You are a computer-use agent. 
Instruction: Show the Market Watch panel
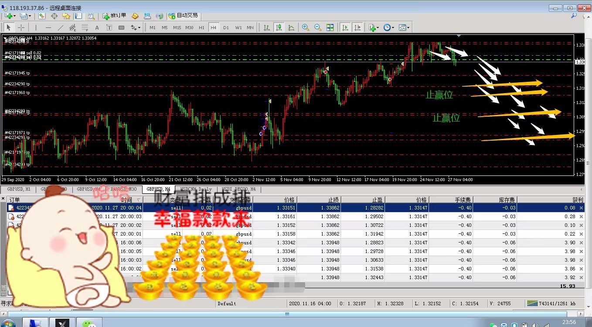pyautogui.click(x=42, y=16)
